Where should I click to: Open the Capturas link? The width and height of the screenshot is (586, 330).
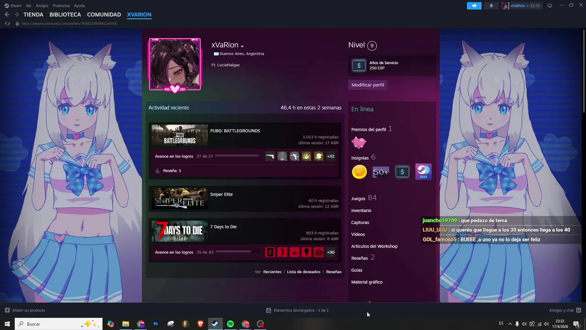pyautogui.click(x=360, y=222)
